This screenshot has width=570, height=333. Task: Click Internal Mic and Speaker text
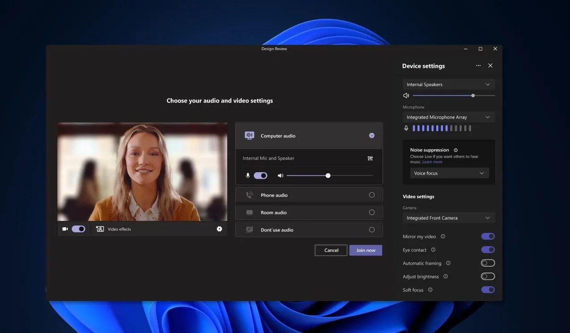tap(268, 158)
